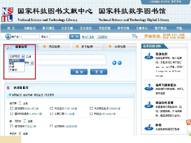Screen dimensions: 191x143
Task: Select 标题 option in dropdown list
Action: coord(17,64)
